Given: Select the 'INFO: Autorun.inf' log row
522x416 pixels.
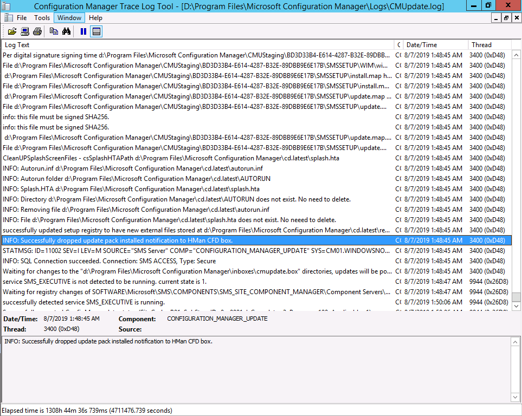Looking at the screenshot, I should pos(257,168).
